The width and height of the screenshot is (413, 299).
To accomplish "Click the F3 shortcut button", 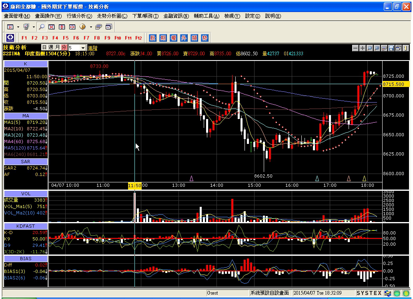I will (x=45, y=38).
